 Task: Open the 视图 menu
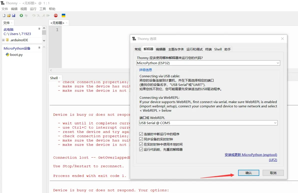[23, 9]
